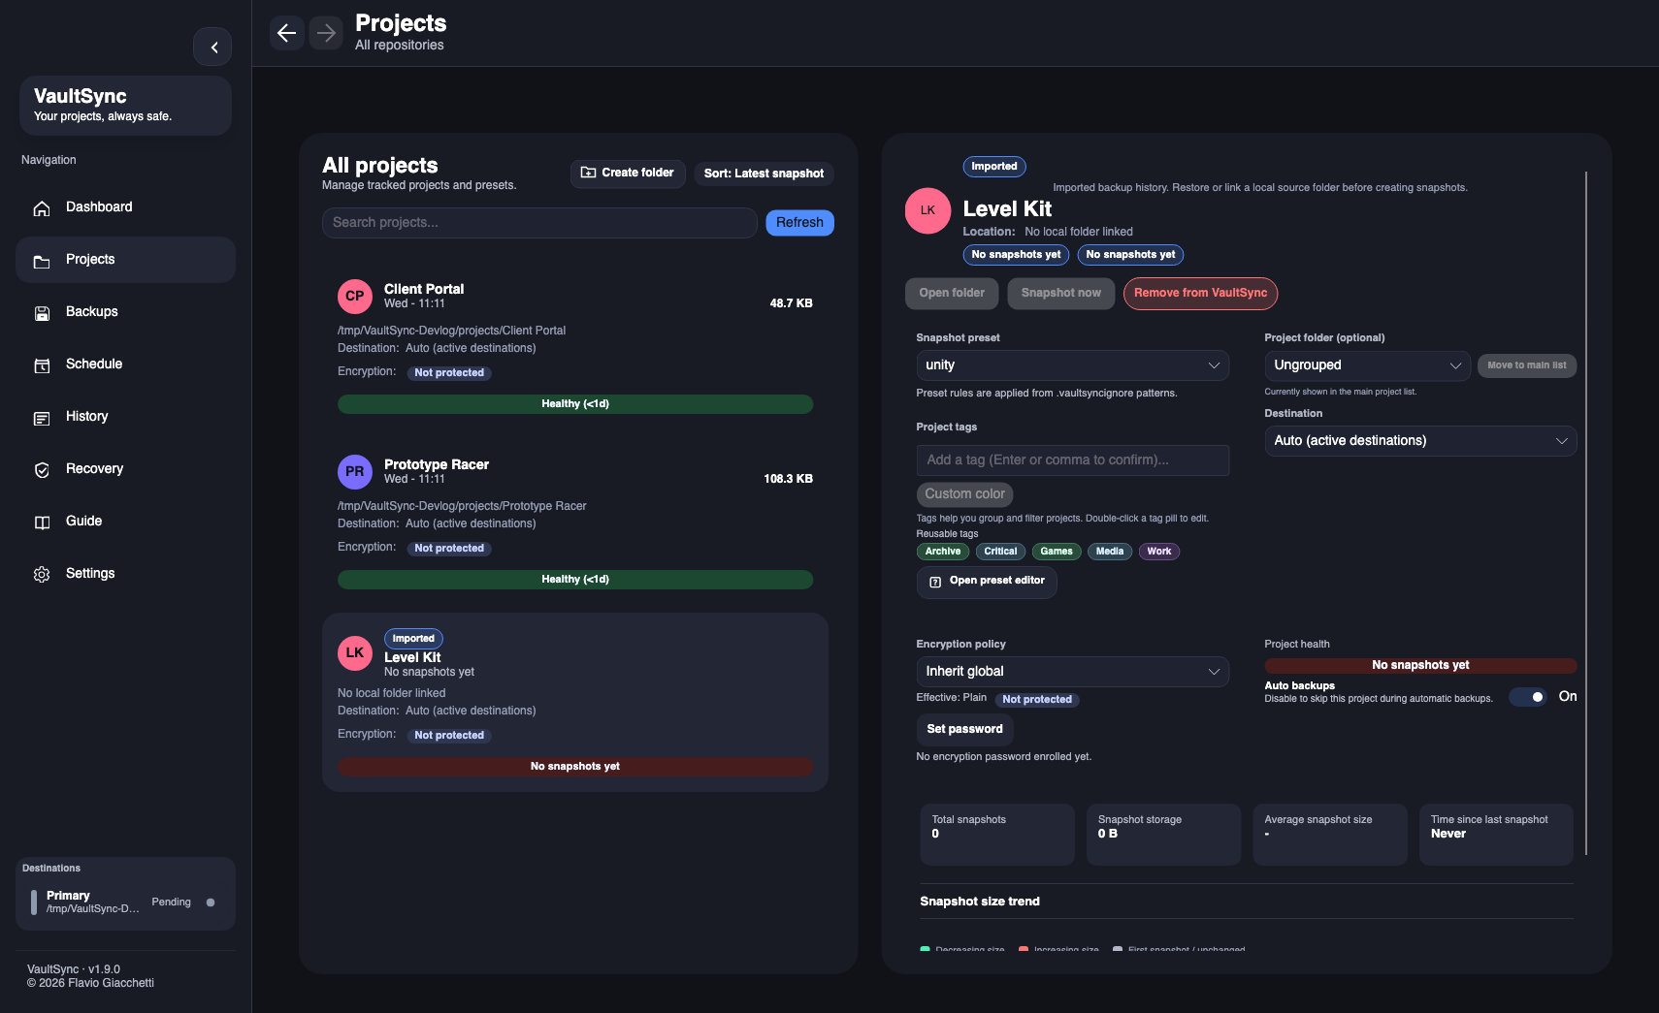The height and width of the screenshot is (1013, 1659).
Task: Click the Schedule calendar icon
Action: (42, 365)
